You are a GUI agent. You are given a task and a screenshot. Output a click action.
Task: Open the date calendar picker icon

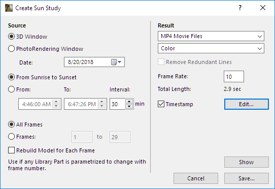pyautogui.click(x=116, y=62)
